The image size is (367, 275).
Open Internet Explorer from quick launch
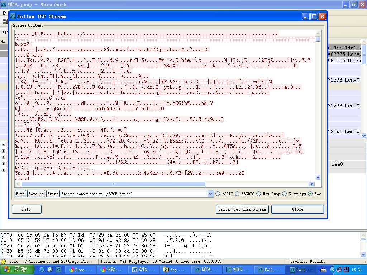point(42,270)
